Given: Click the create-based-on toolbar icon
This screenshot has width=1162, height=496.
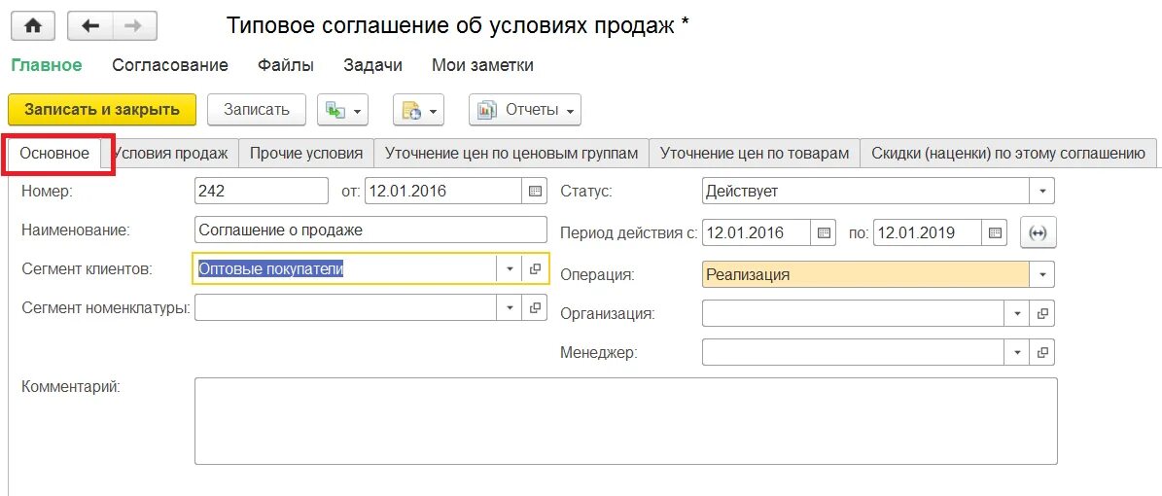Looking at the screenshot, I should (342, 111).
